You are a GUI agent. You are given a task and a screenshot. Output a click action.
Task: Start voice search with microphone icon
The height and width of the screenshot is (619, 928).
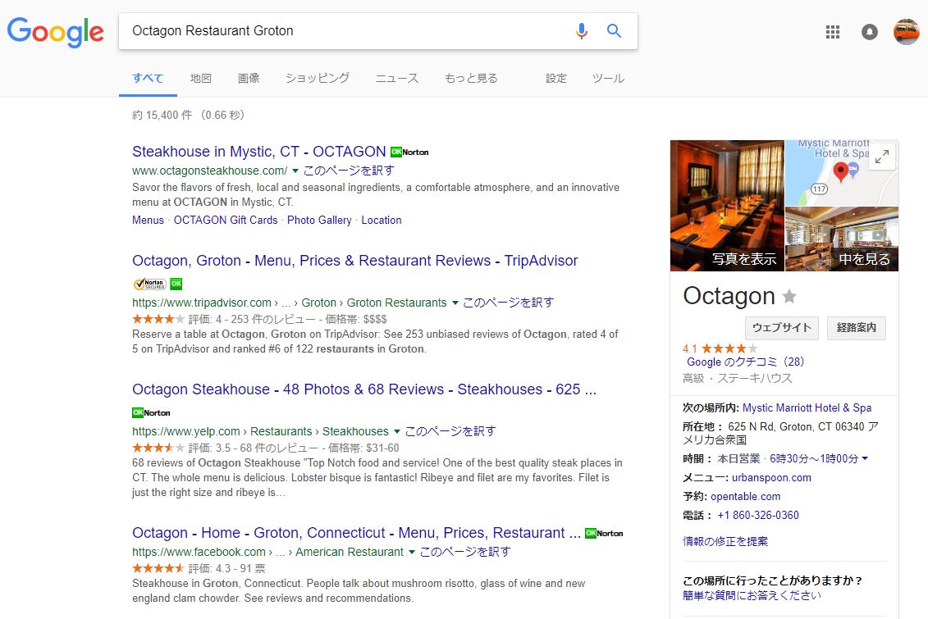click(581, 30)
